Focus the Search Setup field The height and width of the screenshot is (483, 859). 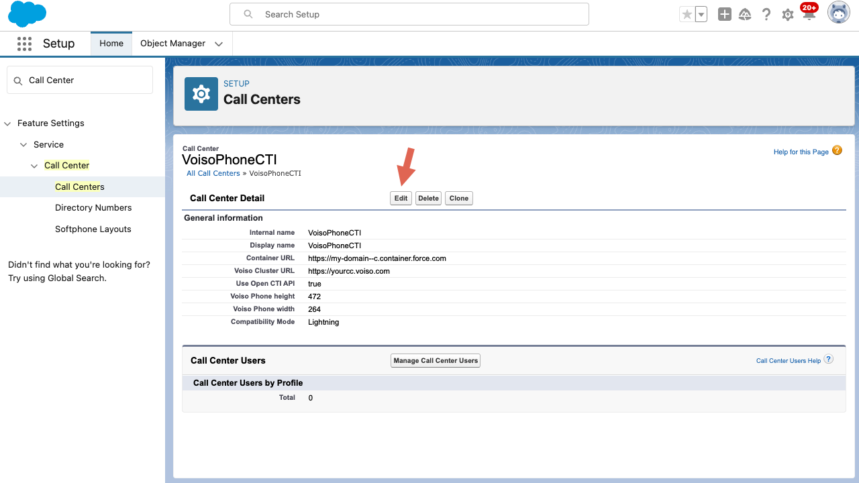pyautogui.click(x=409, y=14)
